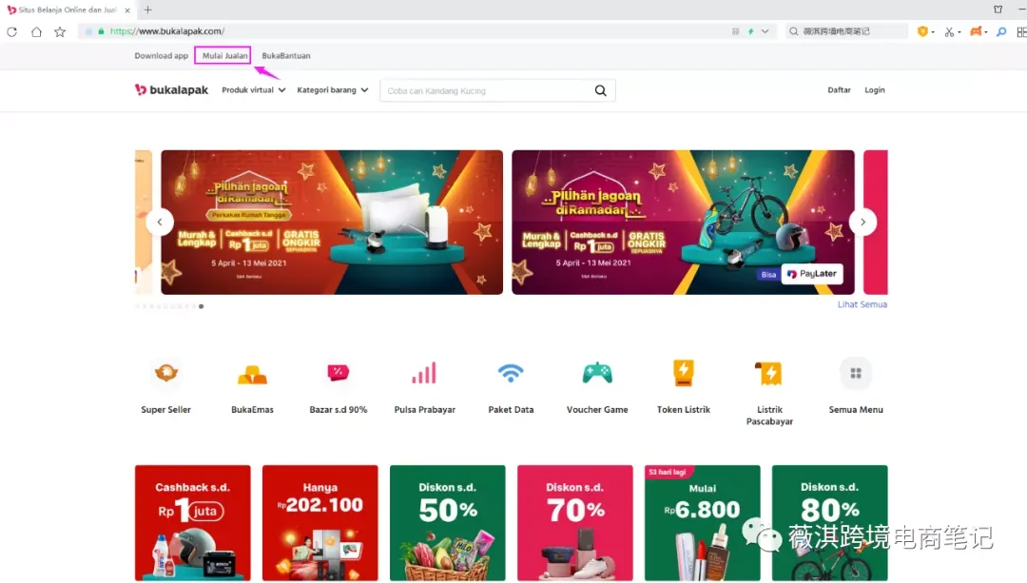
Task: Select the Token Listrik icon
Action: pos(683,373)
